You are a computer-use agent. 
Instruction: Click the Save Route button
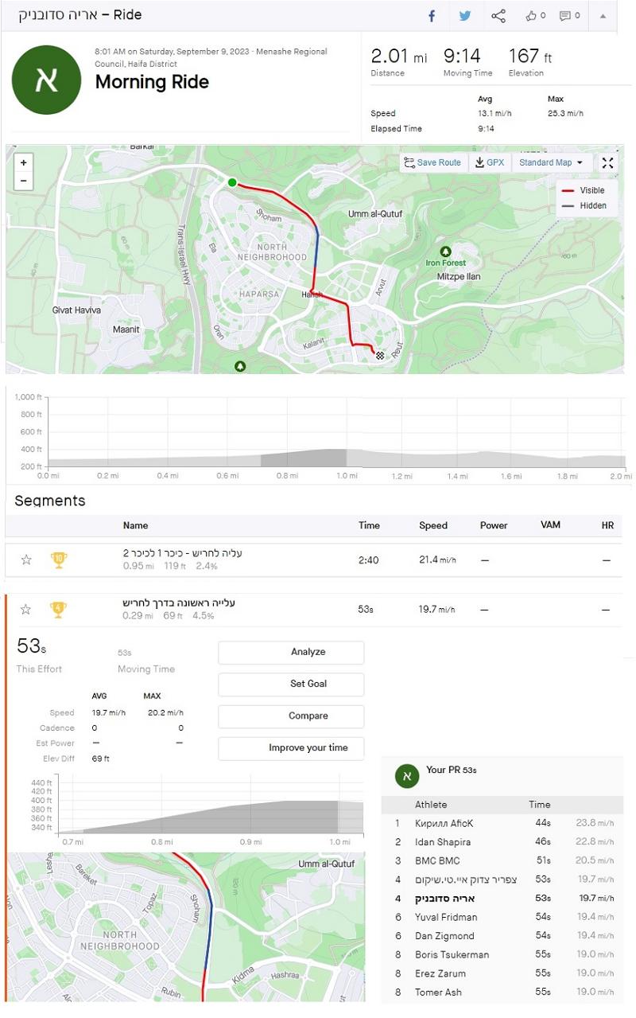(x=432, y=162)
